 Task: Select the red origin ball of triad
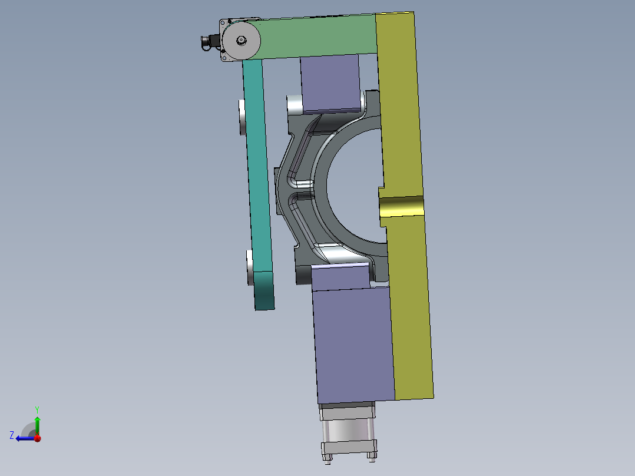(x=38, y=438)
